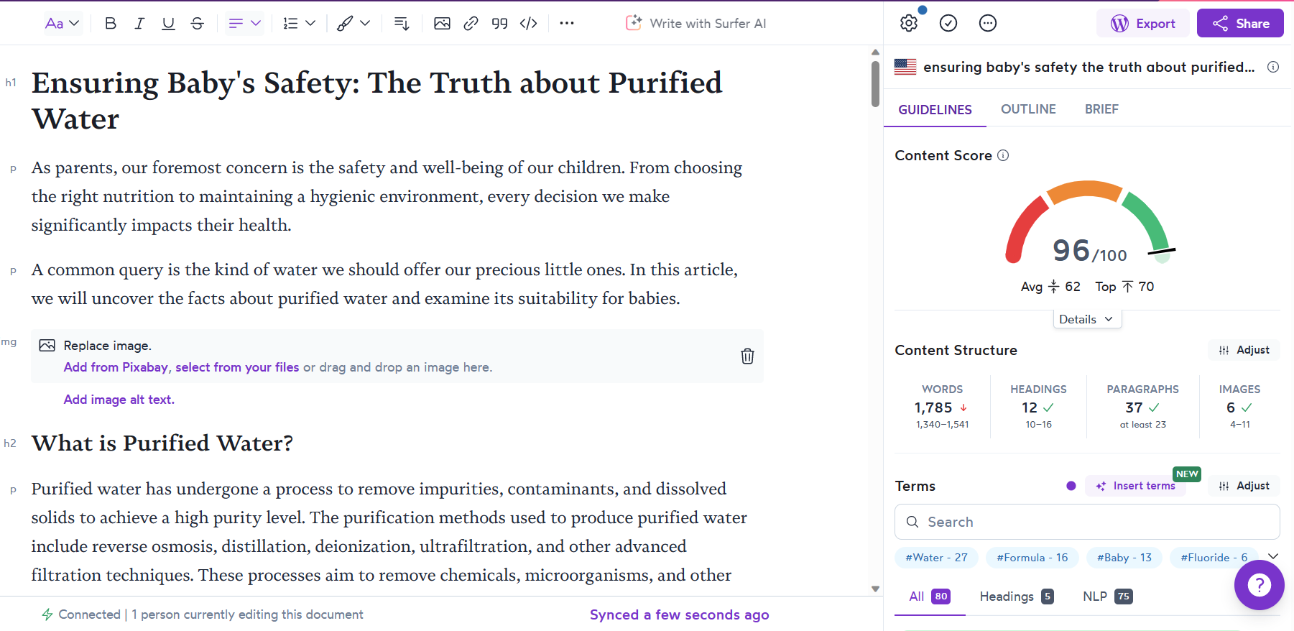Click the Terms search field
The width and height of the screenshot is (1294, 631).
(x=1087, y=522)
